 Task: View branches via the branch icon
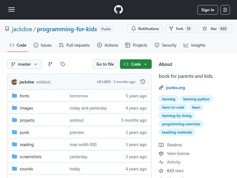[x=50, y=64]
